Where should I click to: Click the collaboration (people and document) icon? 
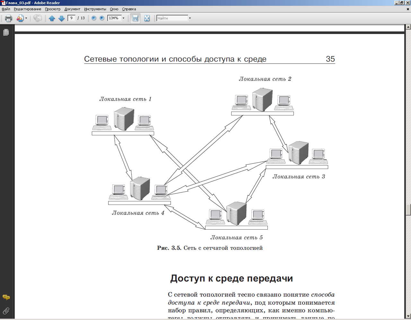tap(20, 18)
